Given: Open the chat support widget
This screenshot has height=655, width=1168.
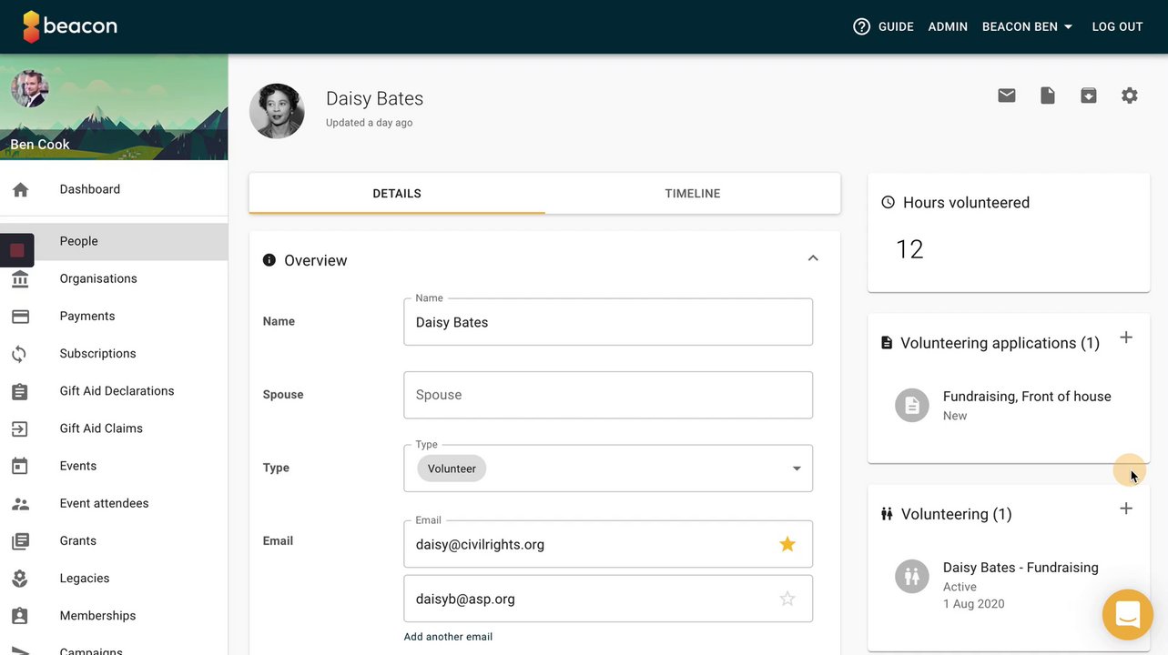Looking at the screenshot, I should point(1127,615).
